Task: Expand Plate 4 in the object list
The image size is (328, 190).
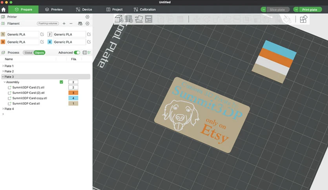Action: tap(3, 109)
